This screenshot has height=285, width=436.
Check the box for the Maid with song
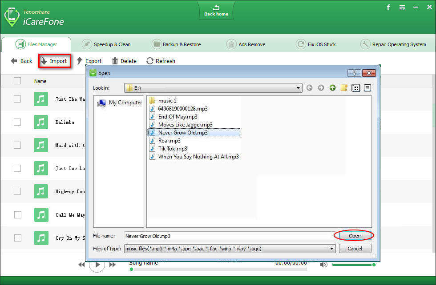(x=17, y=145)
